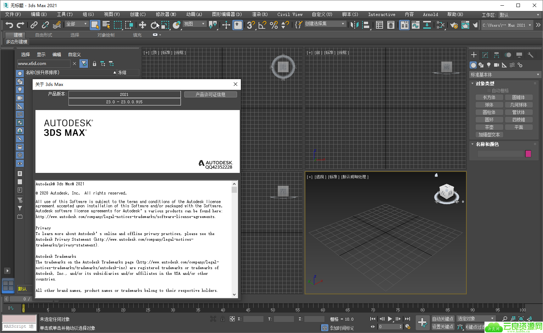Image resolution: width=543 pixels, height=333 pixels.
Task: Collapse the 对象类型 rollout
Action: (485, 83)
